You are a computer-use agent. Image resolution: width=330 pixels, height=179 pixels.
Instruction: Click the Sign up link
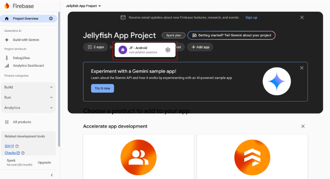pyautogui.click(x=251, y=17)
